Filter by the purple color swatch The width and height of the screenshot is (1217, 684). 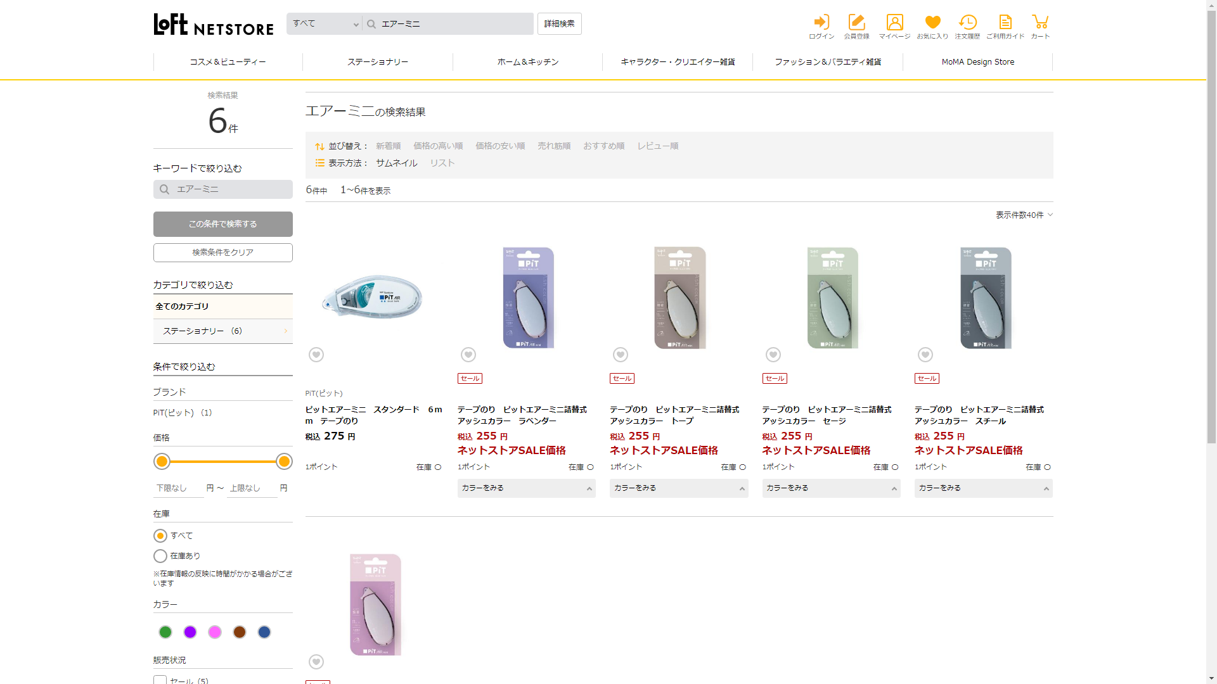click(190, 632)
